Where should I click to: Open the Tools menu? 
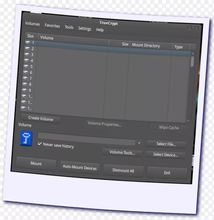(x=69, y=27)
